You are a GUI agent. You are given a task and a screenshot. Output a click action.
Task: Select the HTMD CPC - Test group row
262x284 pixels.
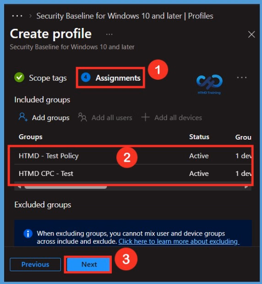(132, 173)
